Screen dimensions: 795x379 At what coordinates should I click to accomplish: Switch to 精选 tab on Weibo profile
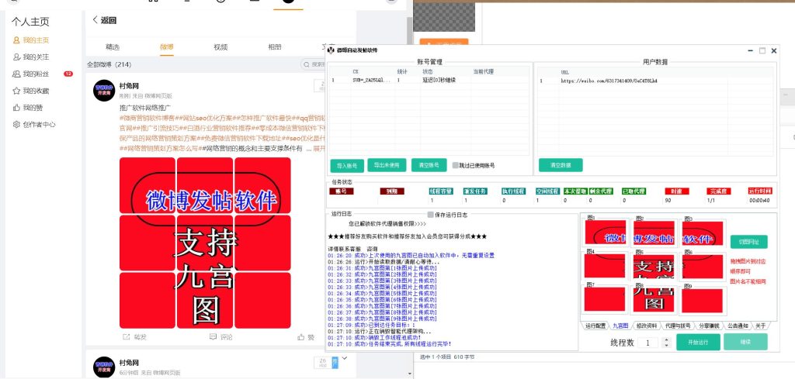click(x=113, y=47)
